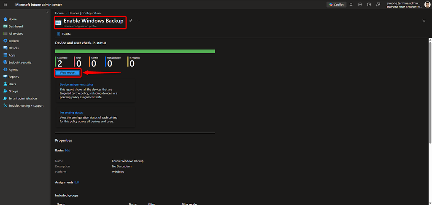
Task: Open the app launcher waffle icon
Action: [5, 5]
